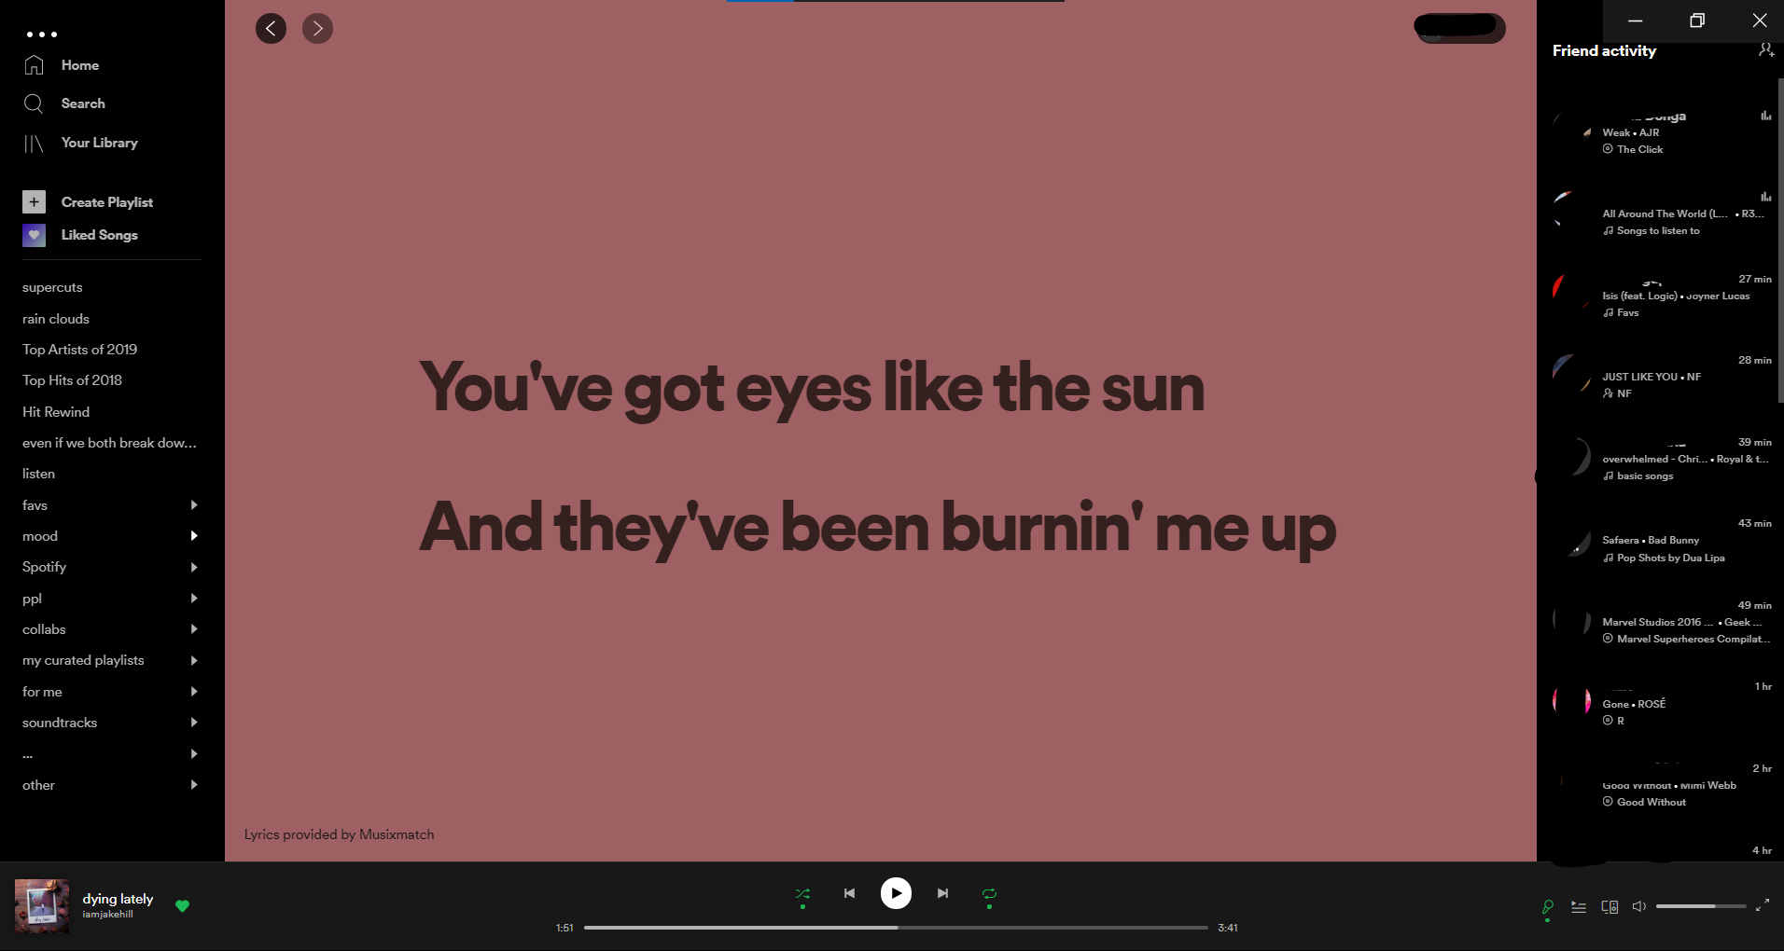
Task: Unlike song with the green heart
Action: 183,905
